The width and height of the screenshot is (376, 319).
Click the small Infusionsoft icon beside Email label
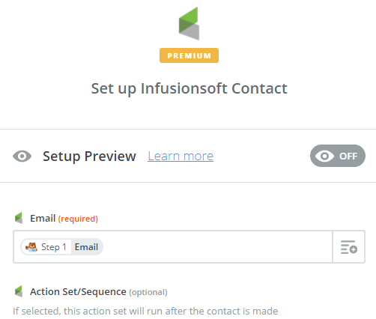[19, 218]
